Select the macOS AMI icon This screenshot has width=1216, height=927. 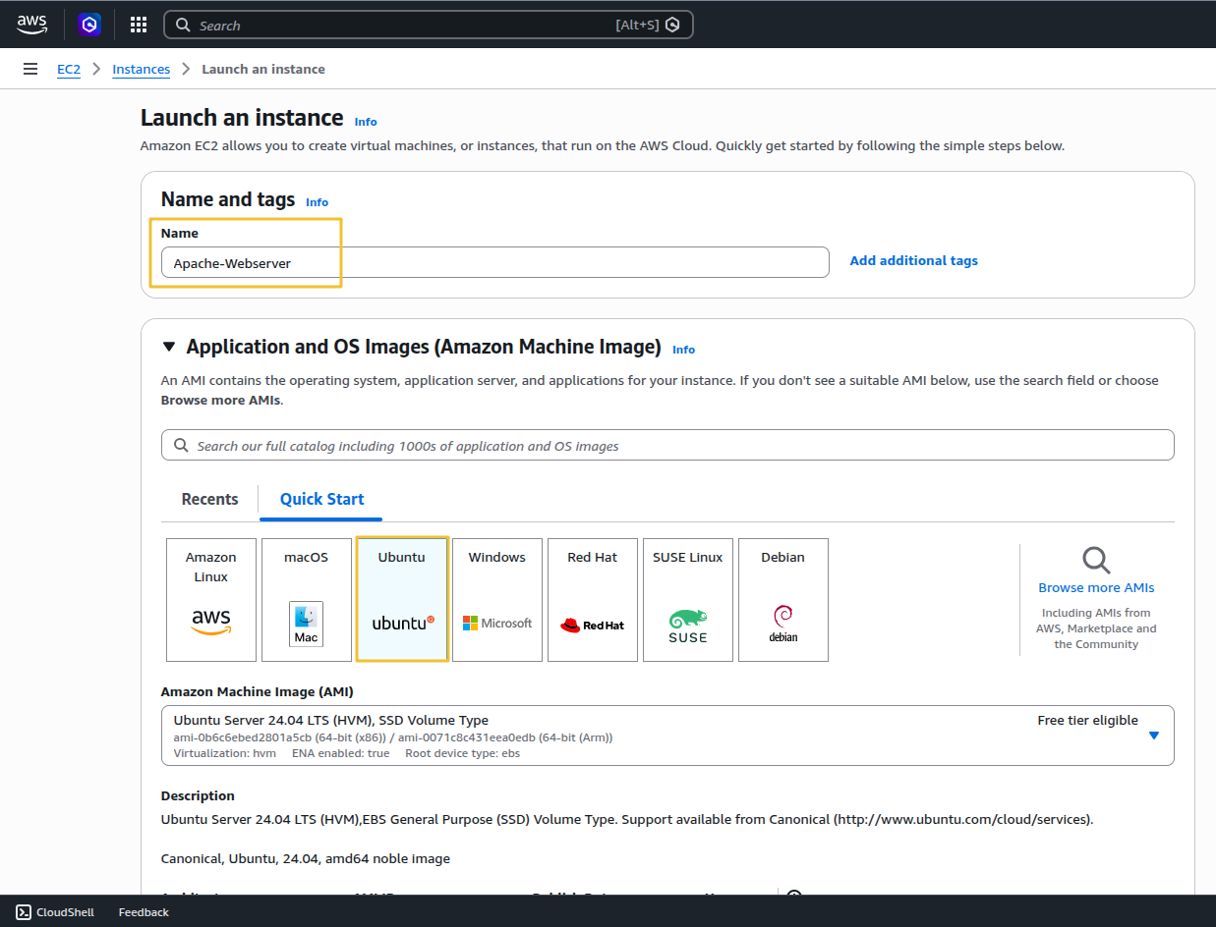(x=306, y=599)
